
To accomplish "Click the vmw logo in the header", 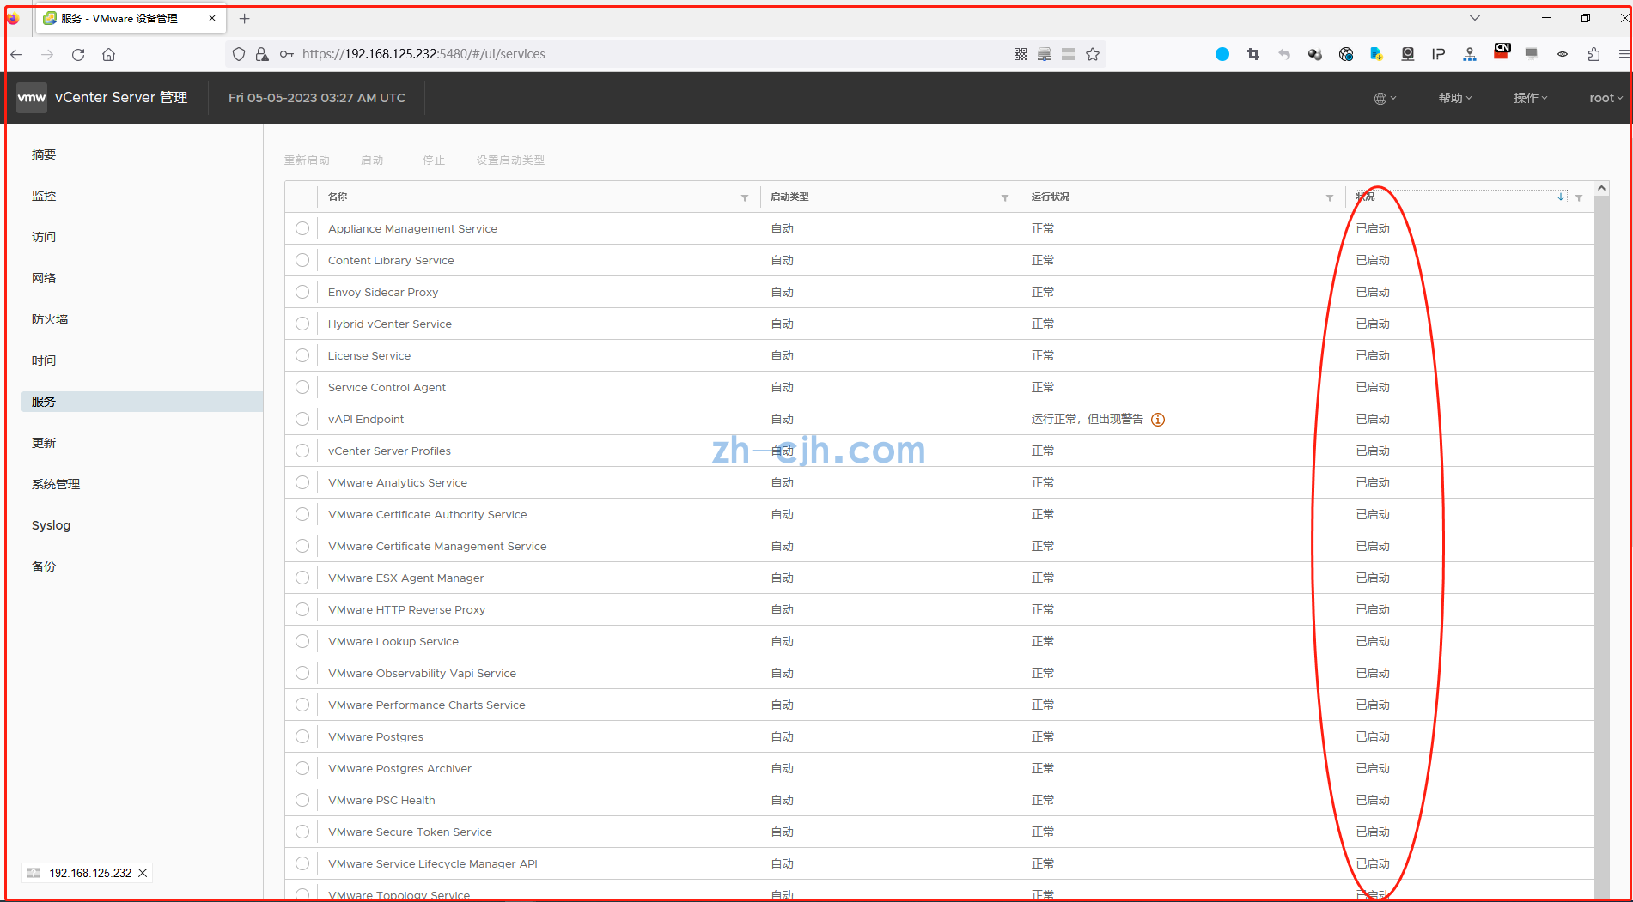I will point(32,97).
